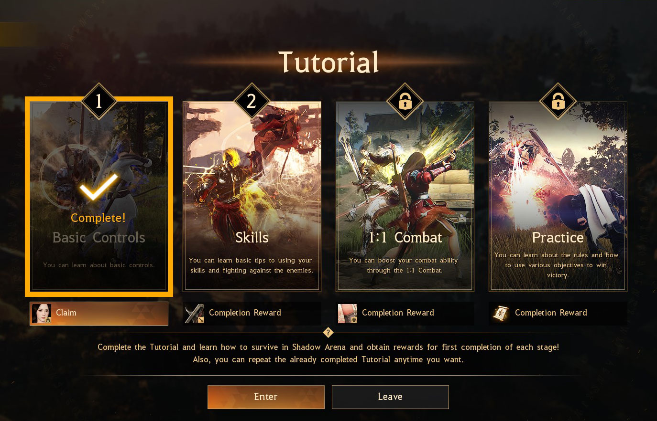Click the question mark help diamond
657x421 pixels.
click(328, 333)
